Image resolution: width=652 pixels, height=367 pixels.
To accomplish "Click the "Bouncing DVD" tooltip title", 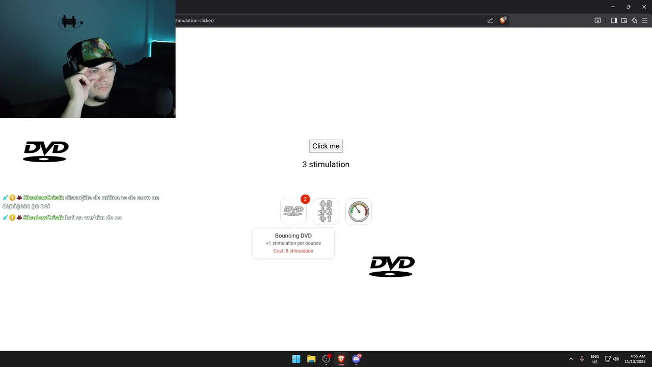I will tap(293, 236).
